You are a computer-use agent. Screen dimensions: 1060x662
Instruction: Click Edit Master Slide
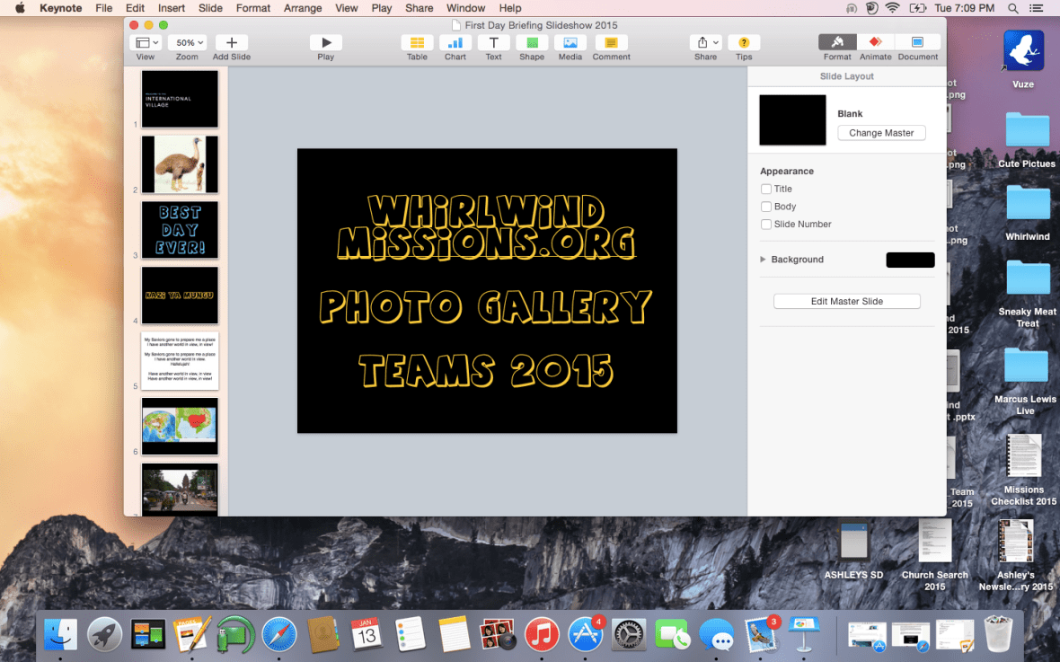point(846,300)
